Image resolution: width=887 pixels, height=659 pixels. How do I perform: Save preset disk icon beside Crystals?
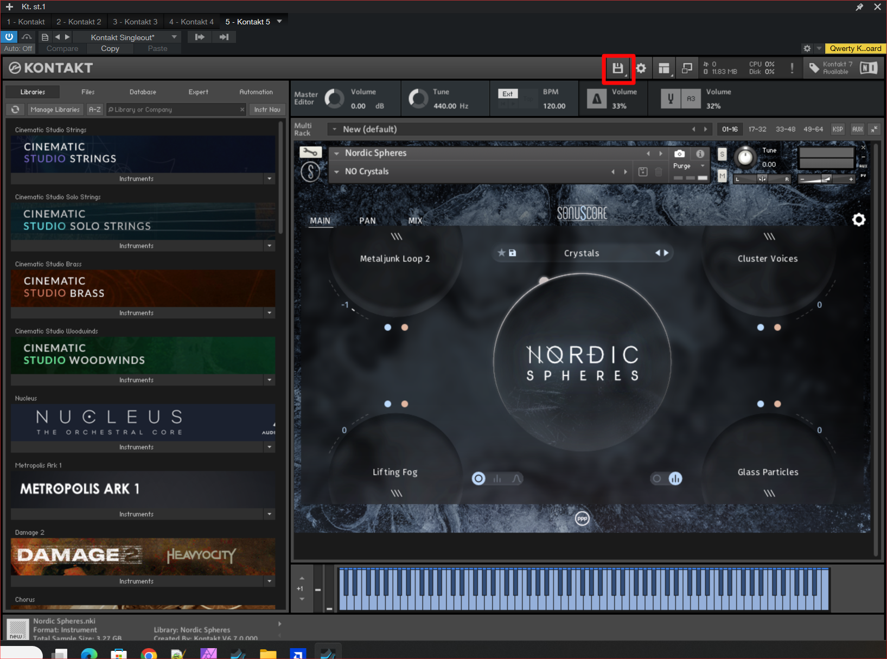[512, 253]
